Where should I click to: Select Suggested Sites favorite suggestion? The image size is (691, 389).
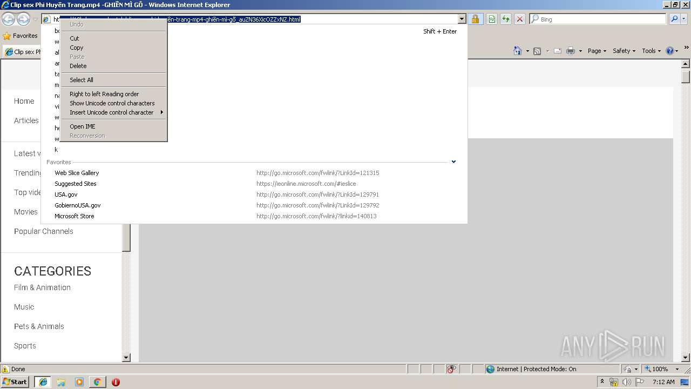coord(254,184)
